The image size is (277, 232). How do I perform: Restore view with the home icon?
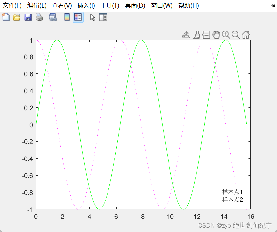click(x=246, y=35)
